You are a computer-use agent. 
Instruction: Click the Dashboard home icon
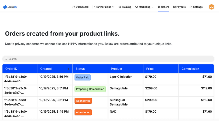[x=74, y=7]
